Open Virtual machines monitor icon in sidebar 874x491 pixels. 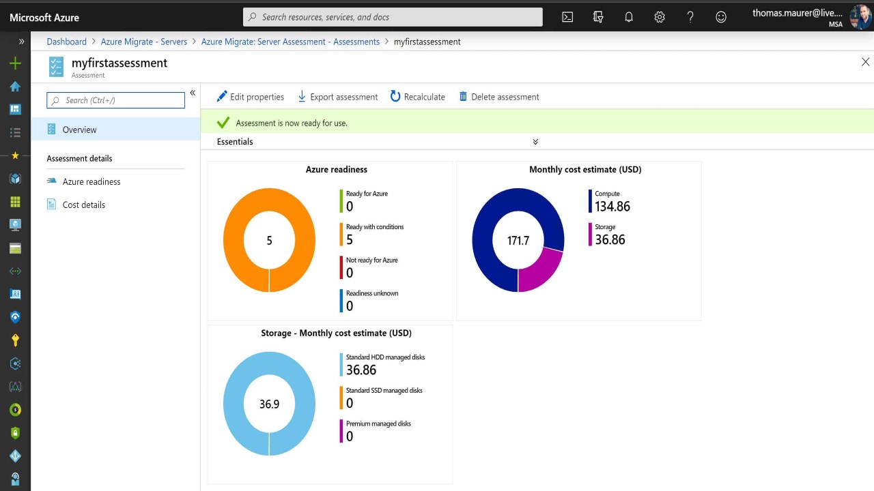(15, 225)
